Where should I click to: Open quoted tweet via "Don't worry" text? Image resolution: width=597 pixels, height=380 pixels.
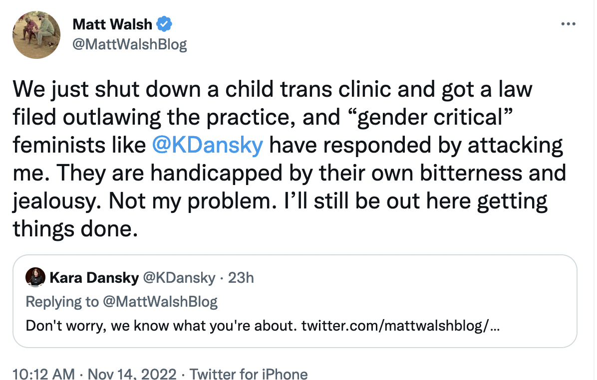[x=161, y=326]
